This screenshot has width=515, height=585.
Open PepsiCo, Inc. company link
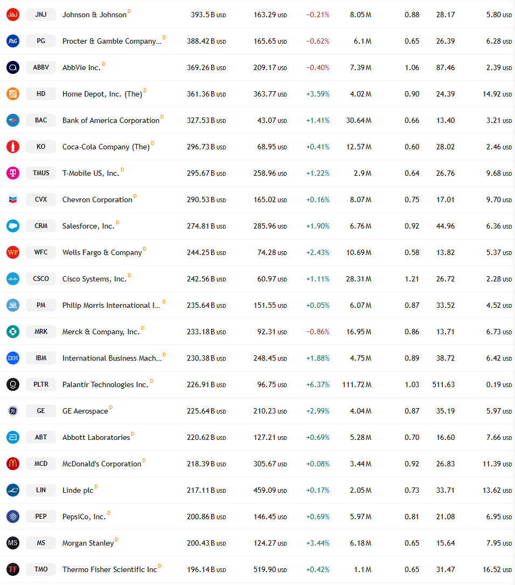pos(84,517)
